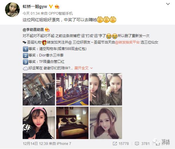Open the cat-ears selfie photo thumbnail
This screenshot has width=175, height=149.
tap(106, 89)
